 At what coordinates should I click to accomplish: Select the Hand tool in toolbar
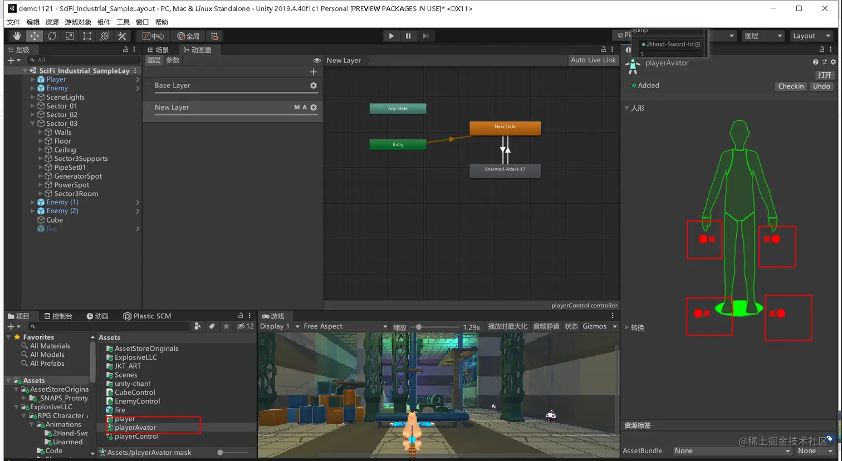[x=17, y=36]
